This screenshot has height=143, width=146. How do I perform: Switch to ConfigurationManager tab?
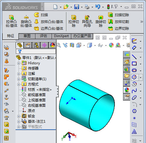tap(36, 45)
